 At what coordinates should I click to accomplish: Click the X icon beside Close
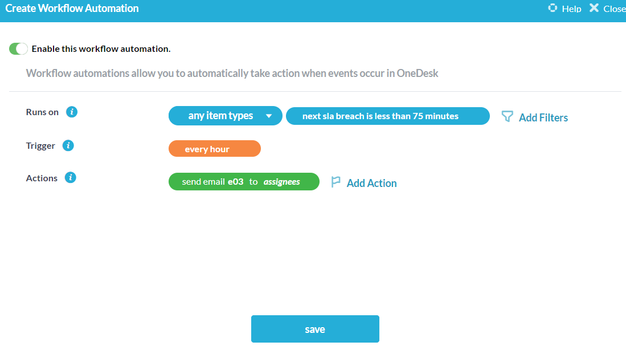(x=594, y=8)
